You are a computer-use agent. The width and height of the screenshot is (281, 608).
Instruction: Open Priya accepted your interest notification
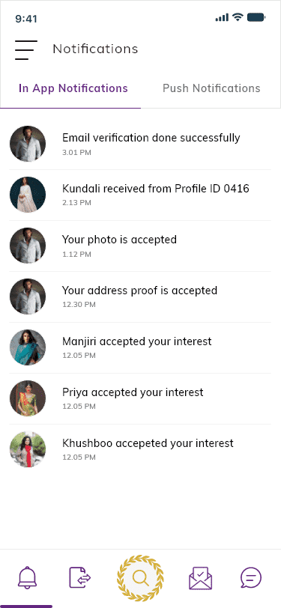pyautogui.click(x=141, y=398)
